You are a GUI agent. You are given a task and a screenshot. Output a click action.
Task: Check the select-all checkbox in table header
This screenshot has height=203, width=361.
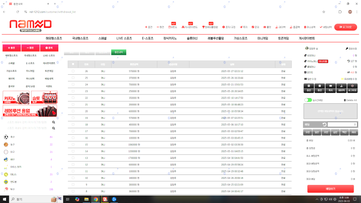[73, 64]
